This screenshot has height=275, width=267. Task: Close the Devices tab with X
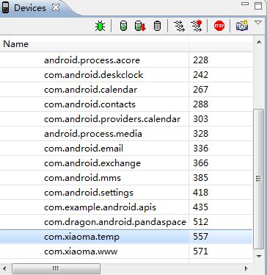pyautogui.click(x=56, y=7)
